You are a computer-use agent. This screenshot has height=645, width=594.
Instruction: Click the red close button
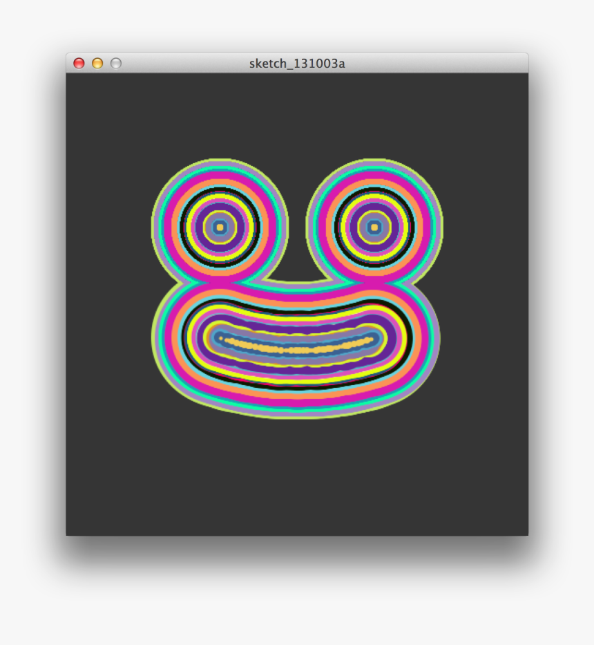coord(79,62)
